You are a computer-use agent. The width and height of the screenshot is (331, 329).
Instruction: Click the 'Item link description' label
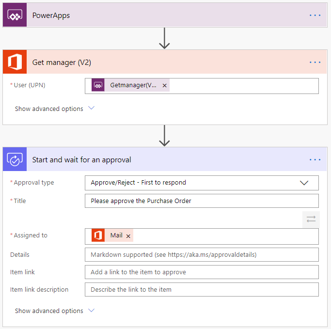coord(39,290)
